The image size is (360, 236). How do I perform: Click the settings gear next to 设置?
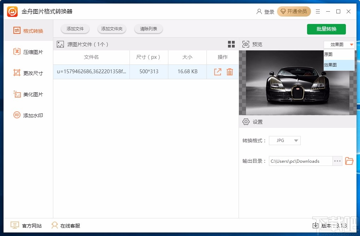coord(246,122)
